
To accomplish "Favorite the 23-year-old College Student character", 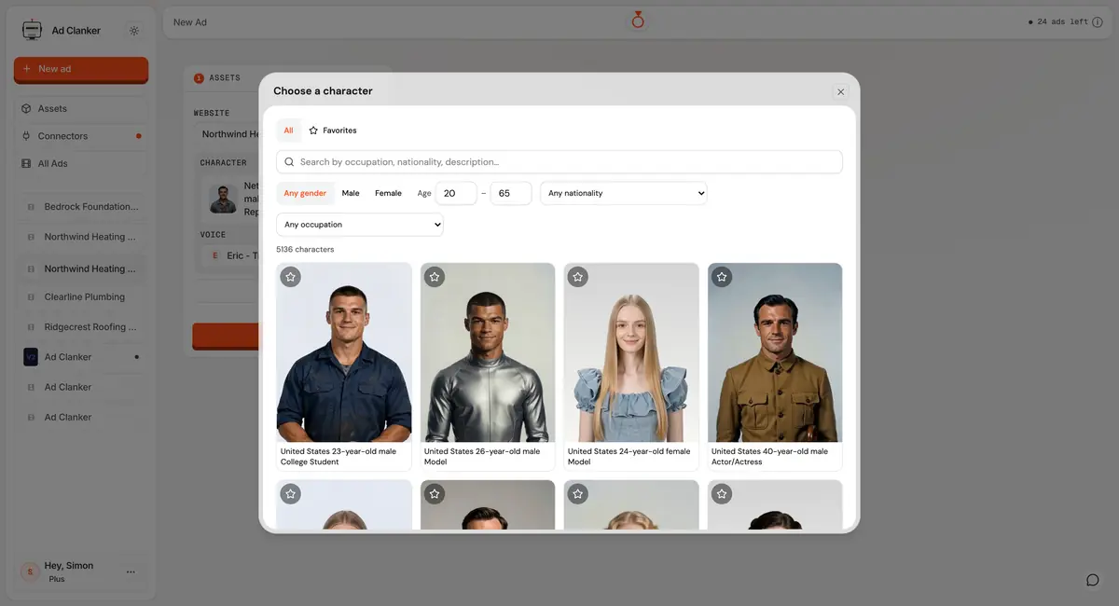I will (291, 277).
